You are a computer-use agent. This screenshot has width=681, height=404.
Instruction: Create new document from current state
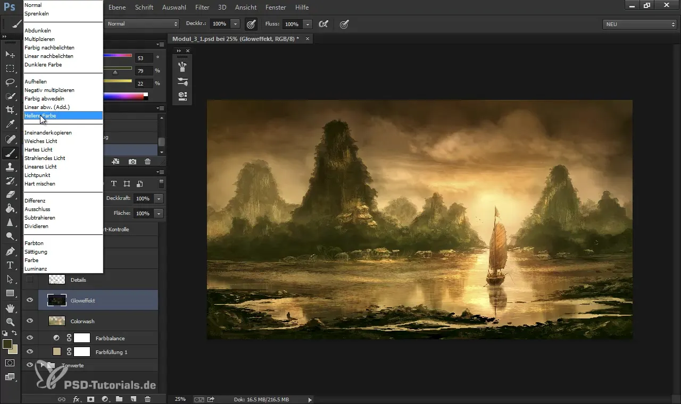(116, 162)
